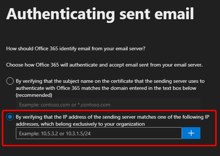Choose the unselected radio option marked recommended
220x156 pixels.
[10, 81]
